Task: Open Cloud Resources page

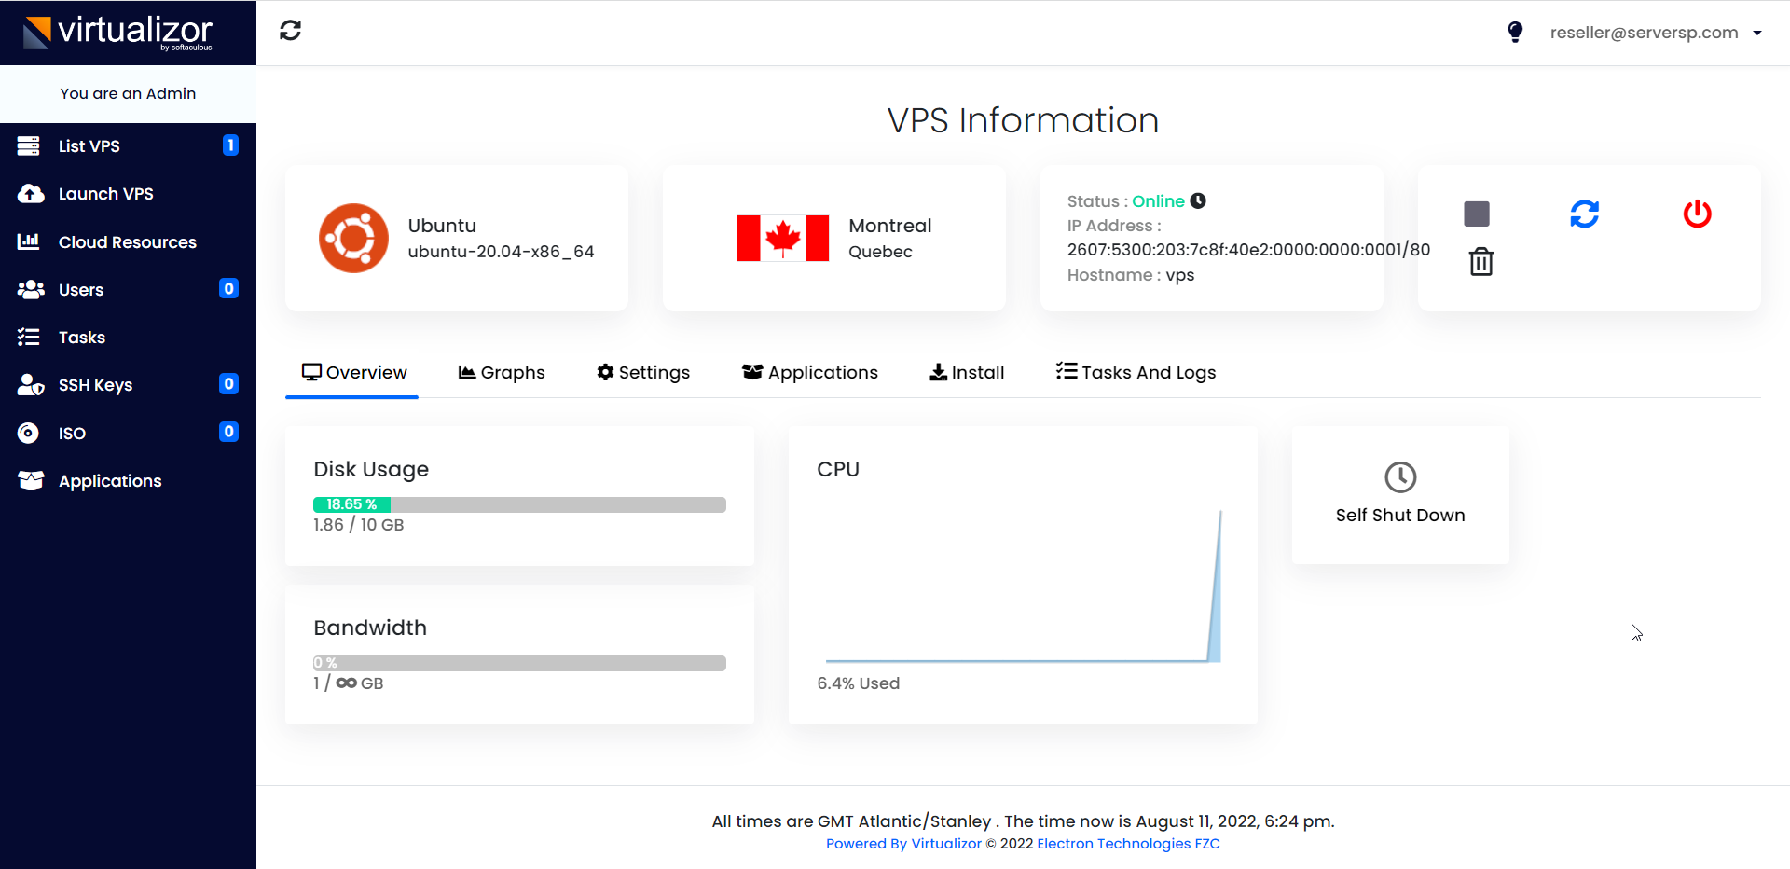Action: 128,242
